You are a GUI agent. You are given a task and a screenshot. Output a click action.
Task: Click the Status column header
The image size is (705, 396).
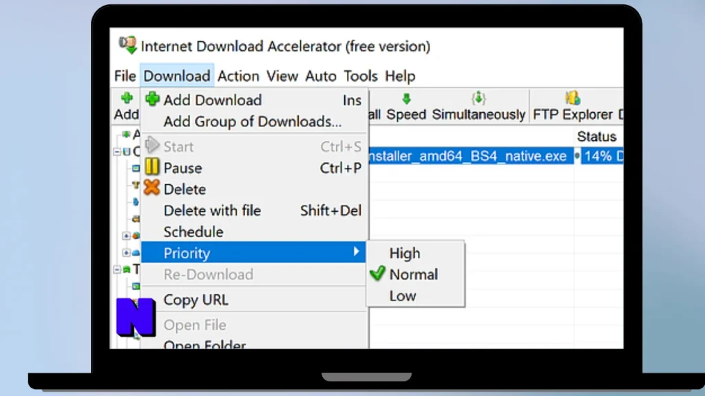tap(597, 137)
